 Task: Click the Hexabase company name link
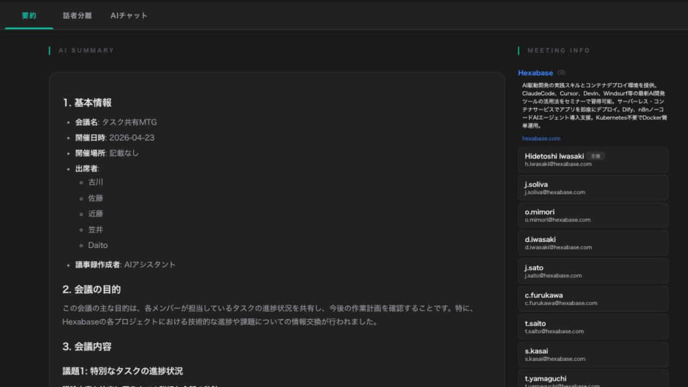(x=535, y=73)
